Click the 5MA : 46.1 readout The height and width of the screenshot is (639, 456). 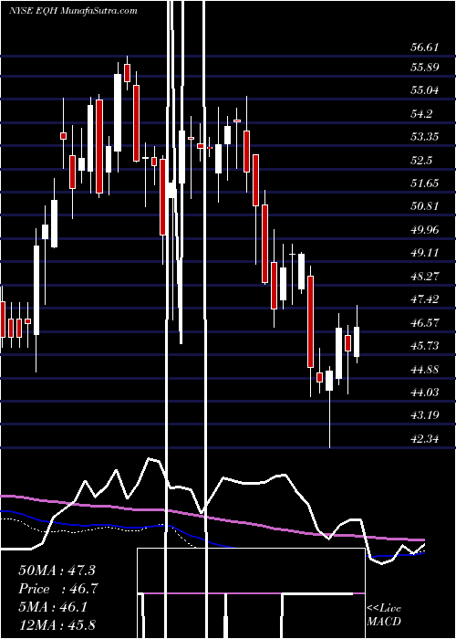(x=53, y=607)
